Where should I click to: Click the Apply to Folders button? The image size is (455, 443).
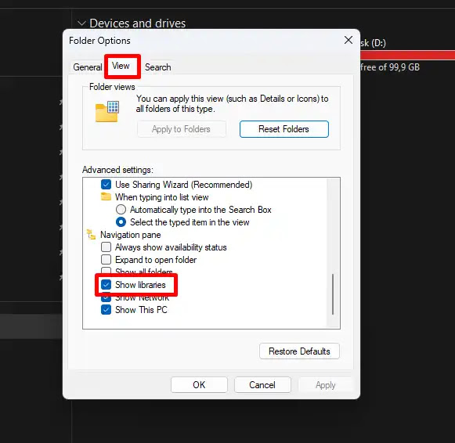181,129
